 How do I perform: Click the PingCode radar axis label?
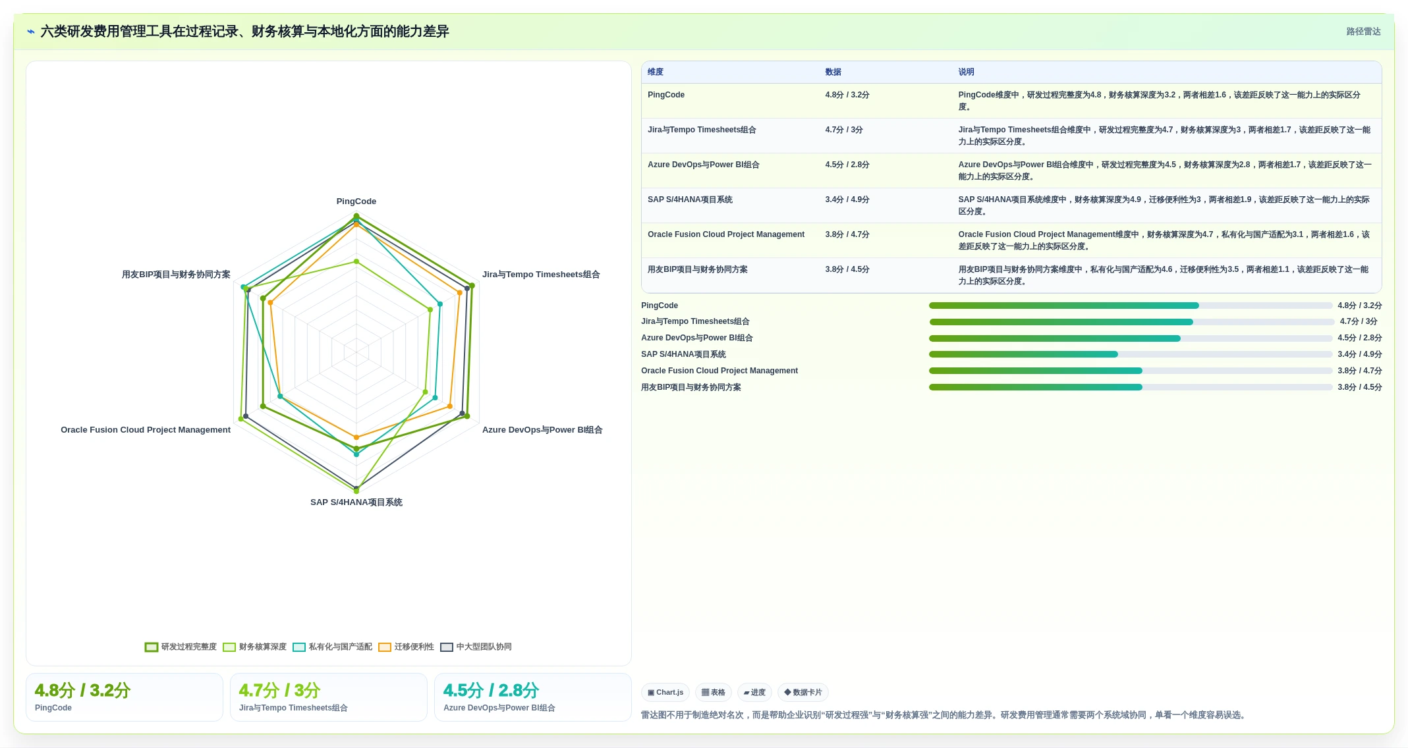[x=356, y=202]
